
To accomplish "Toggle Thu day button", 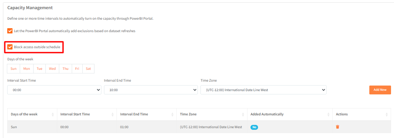I will [66, 69].
